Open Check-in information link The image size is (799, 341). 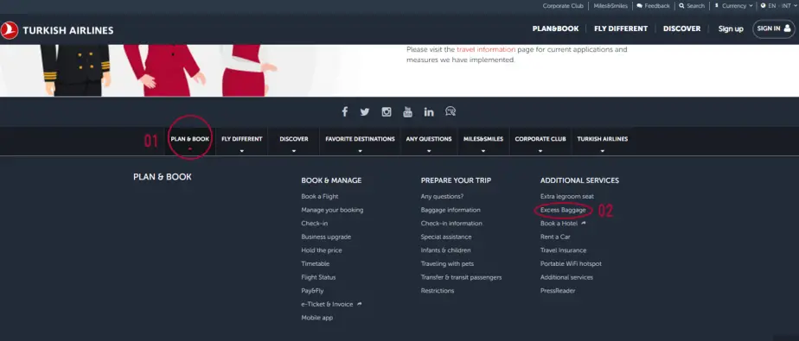pyautogui.click(x=451, y=224)
